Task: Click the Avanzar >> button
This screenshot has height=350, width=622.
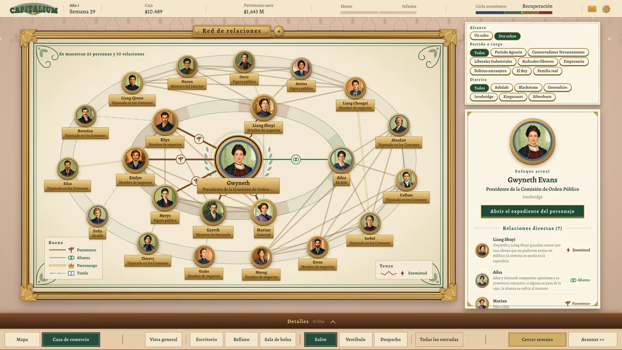Action: 592,339
